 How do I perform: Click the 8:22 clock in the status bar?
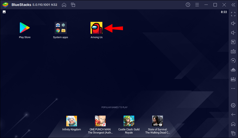[224, 12]
